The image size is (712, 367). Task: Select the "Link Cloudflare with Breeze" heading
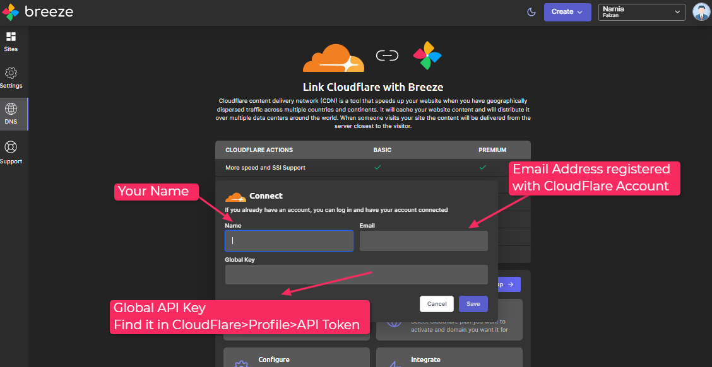pyautogui.click(x=373, y=87)
